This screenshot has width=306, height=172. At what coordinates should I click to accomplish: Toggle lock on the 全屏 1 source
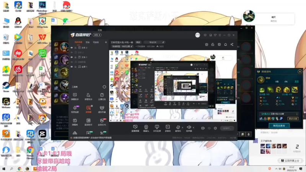click(75, 67)
